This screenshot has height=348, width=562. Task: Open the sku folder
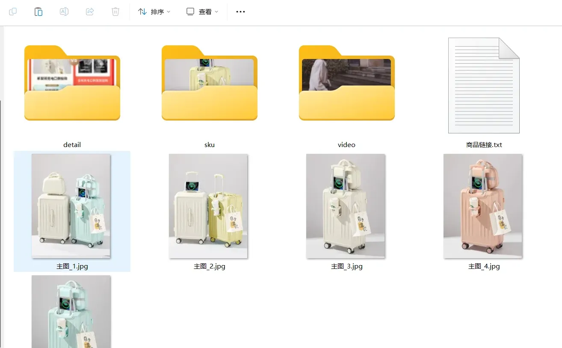[209, 86]
